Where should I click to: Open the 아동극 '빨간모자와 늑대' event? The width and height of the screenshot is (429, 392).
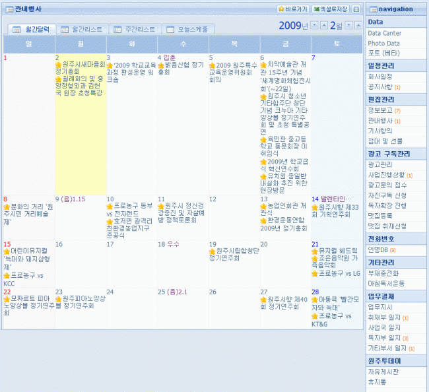tap(335, 304)
